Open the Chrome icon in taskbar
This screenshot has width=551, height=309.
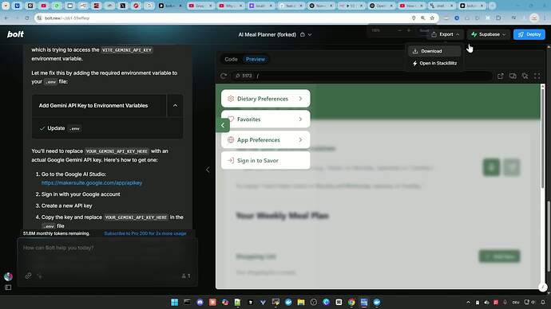tap(351, 302)
